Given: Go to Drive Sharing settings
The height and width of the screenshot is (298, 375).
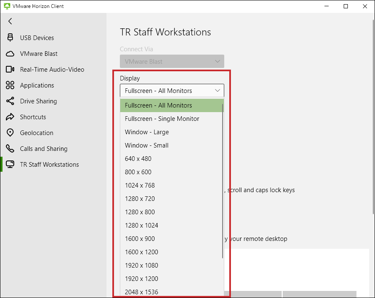Looking at the screenshot, I should point(53,101).
